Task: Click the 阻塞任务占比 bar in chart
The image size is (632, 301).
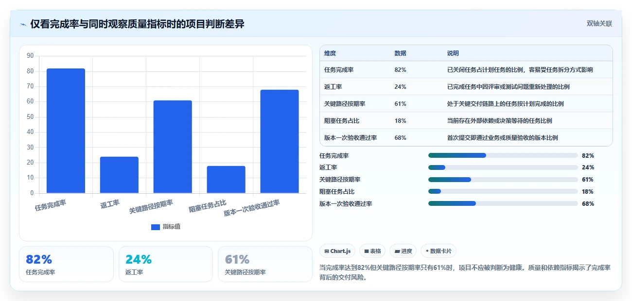Action: point(226,180)
